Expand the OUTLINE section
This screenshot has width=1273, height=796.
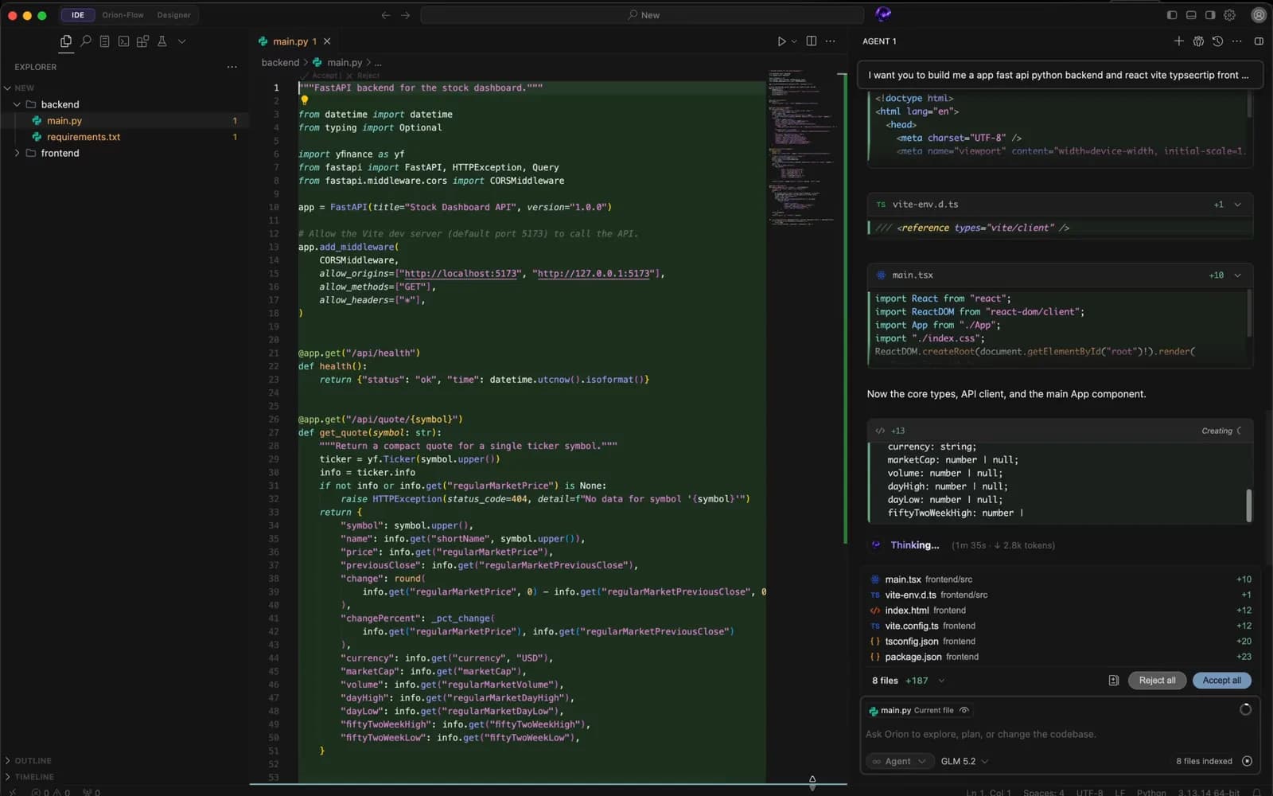pos(33,761)
